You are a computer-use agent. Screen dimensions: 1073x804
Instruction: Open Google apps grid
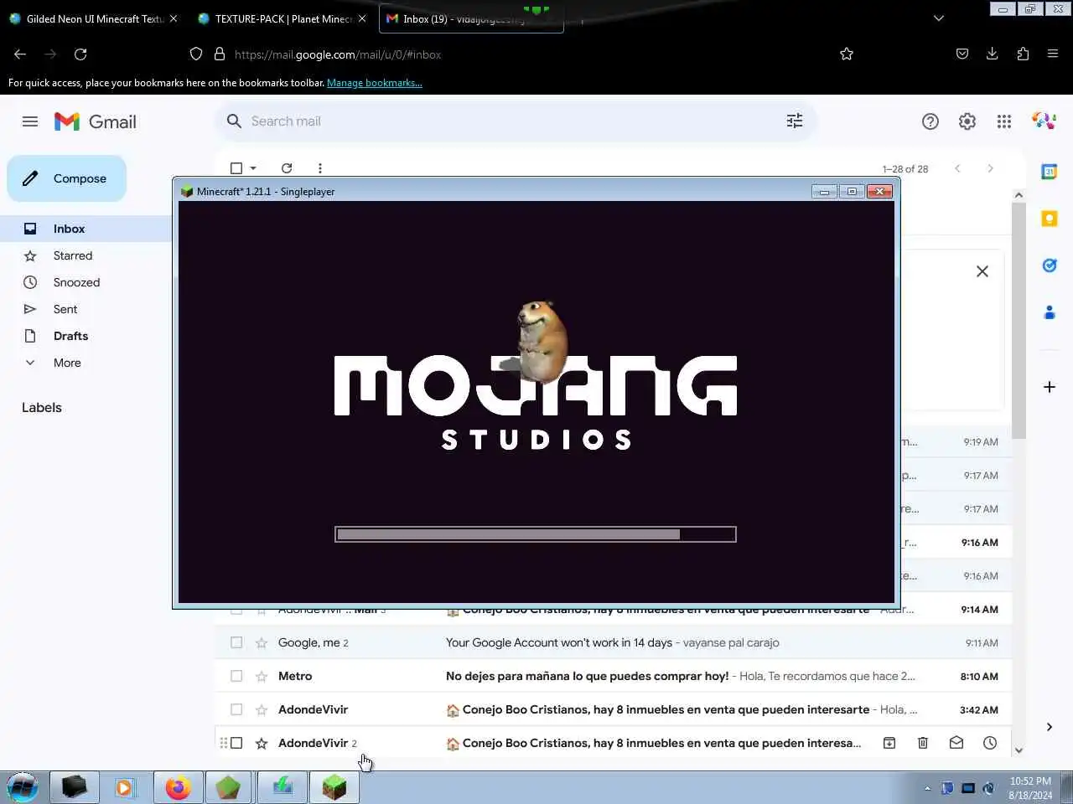click(x=1004, y=121)
